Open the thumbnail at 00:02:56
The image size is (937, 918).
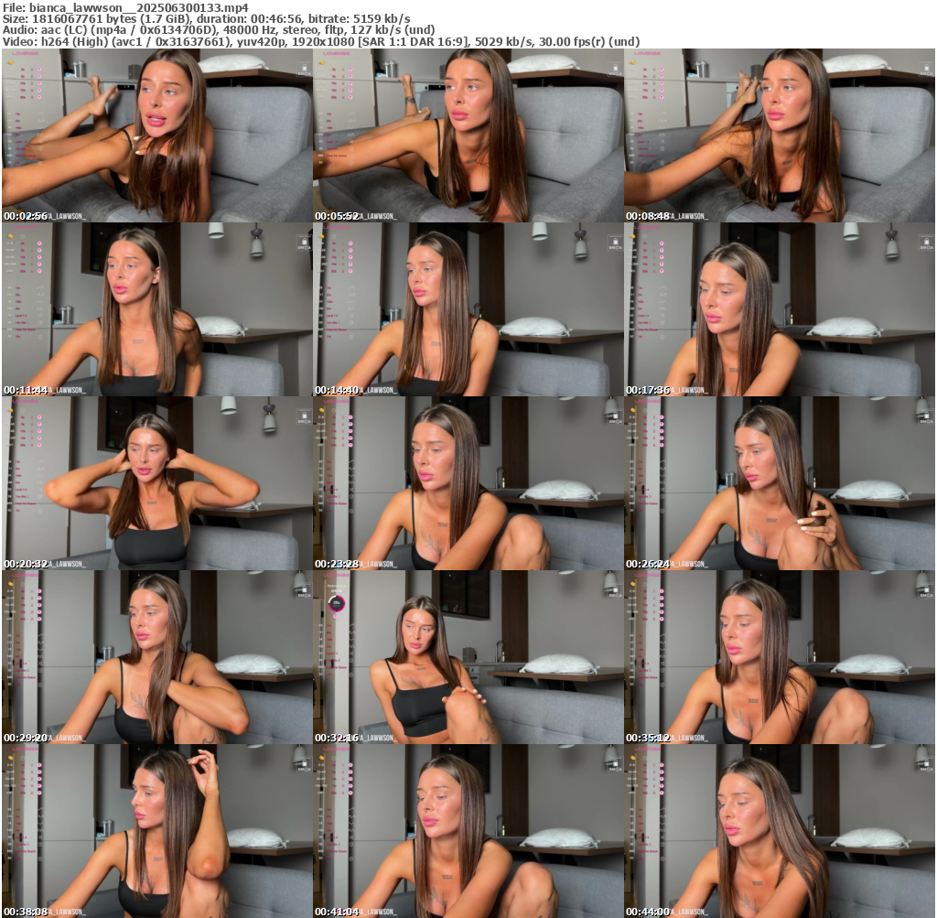coord(156,135)
